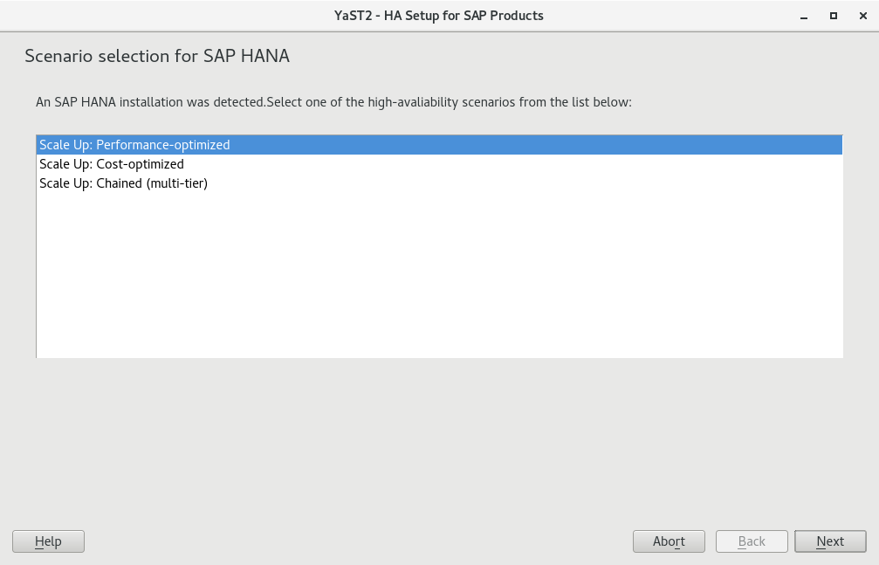This screenshot has width=879, height=565.
Task: Click empty white space in scenario list
Action: [x=436, y=279]
